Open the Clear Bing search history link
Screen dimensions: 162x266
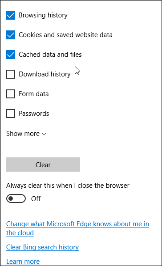point(42,247)
